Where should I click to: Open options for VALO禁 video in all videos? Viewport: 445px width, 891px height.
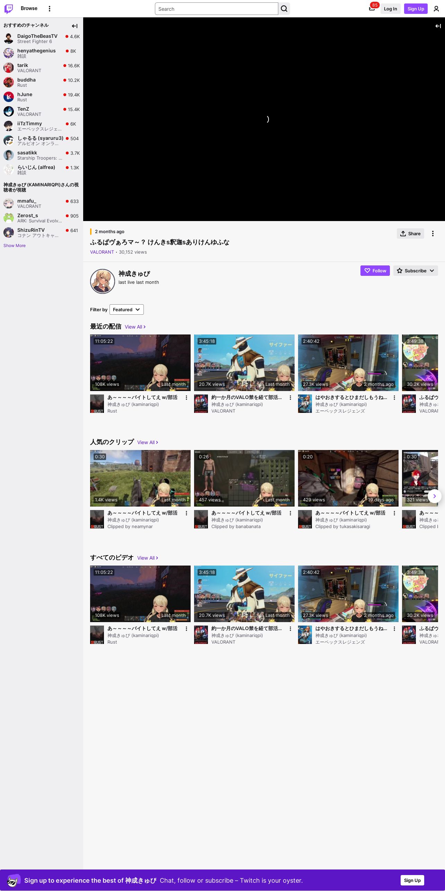click(x=290, y=629)
